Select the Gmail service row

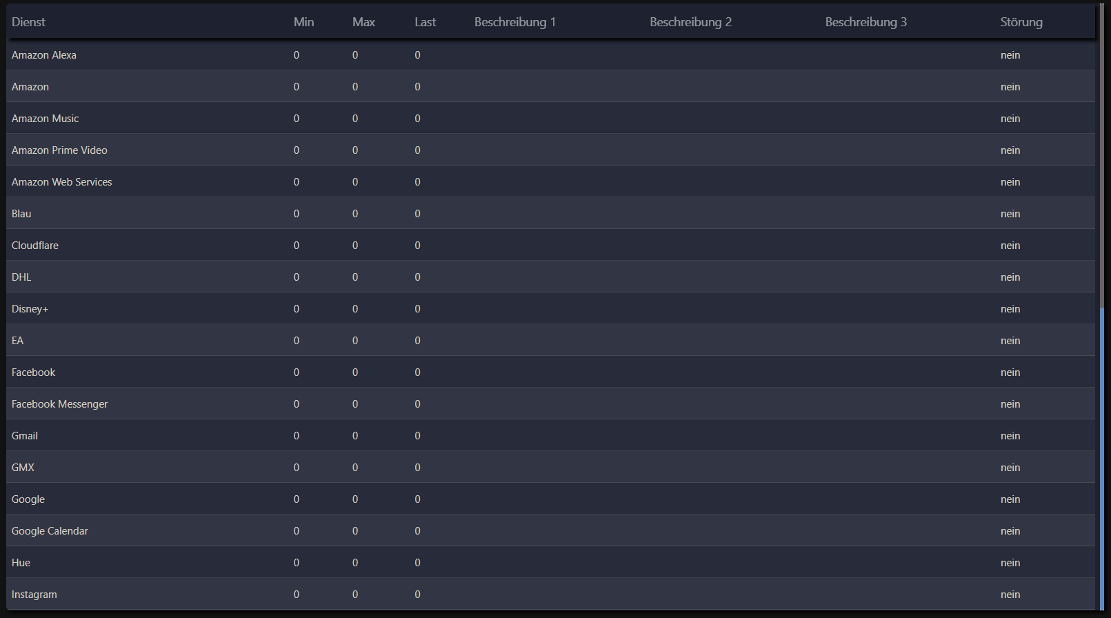[x=25, y=436]
